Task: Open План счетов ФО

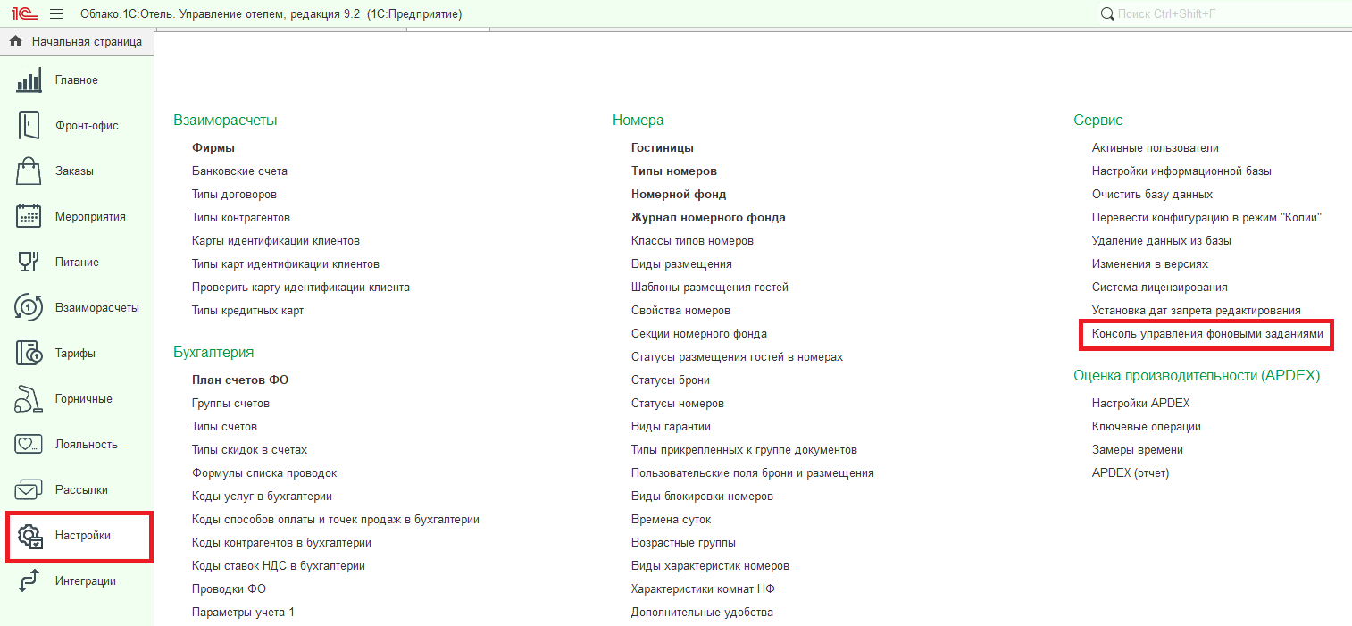Action: click(240, 380)
